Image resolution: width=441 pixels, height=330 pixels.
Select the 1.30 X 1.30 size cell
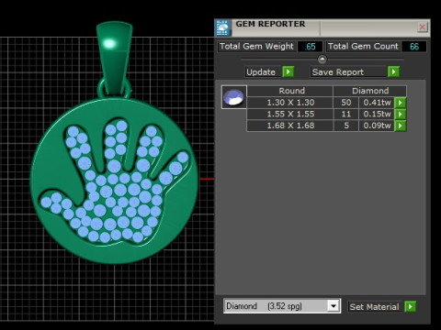click(x=290, y=103)
